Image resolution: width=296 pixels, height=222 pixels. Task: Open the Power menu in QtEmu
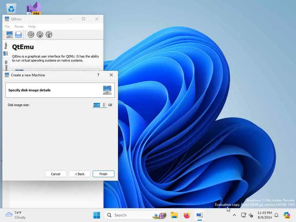click(19, 27)
